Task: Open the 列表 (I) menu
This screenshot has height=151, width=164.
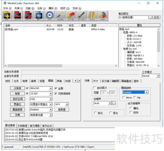Action: click(19, 8)
